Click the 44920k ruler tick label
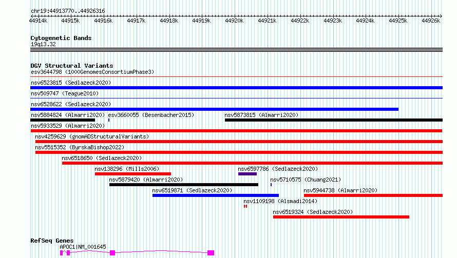Image resolution: width=457 pixels, height=258 pixels. (x=234, y=21)
